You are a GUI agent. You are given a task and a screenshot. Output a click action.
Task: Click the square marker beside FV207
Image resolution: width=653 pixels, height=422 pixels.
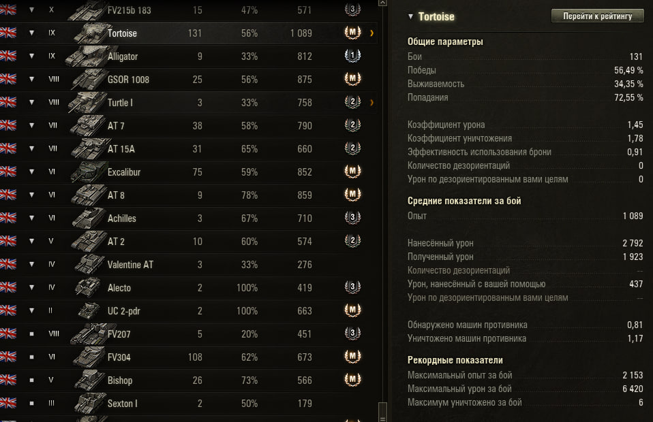click(x=31, y=334)
